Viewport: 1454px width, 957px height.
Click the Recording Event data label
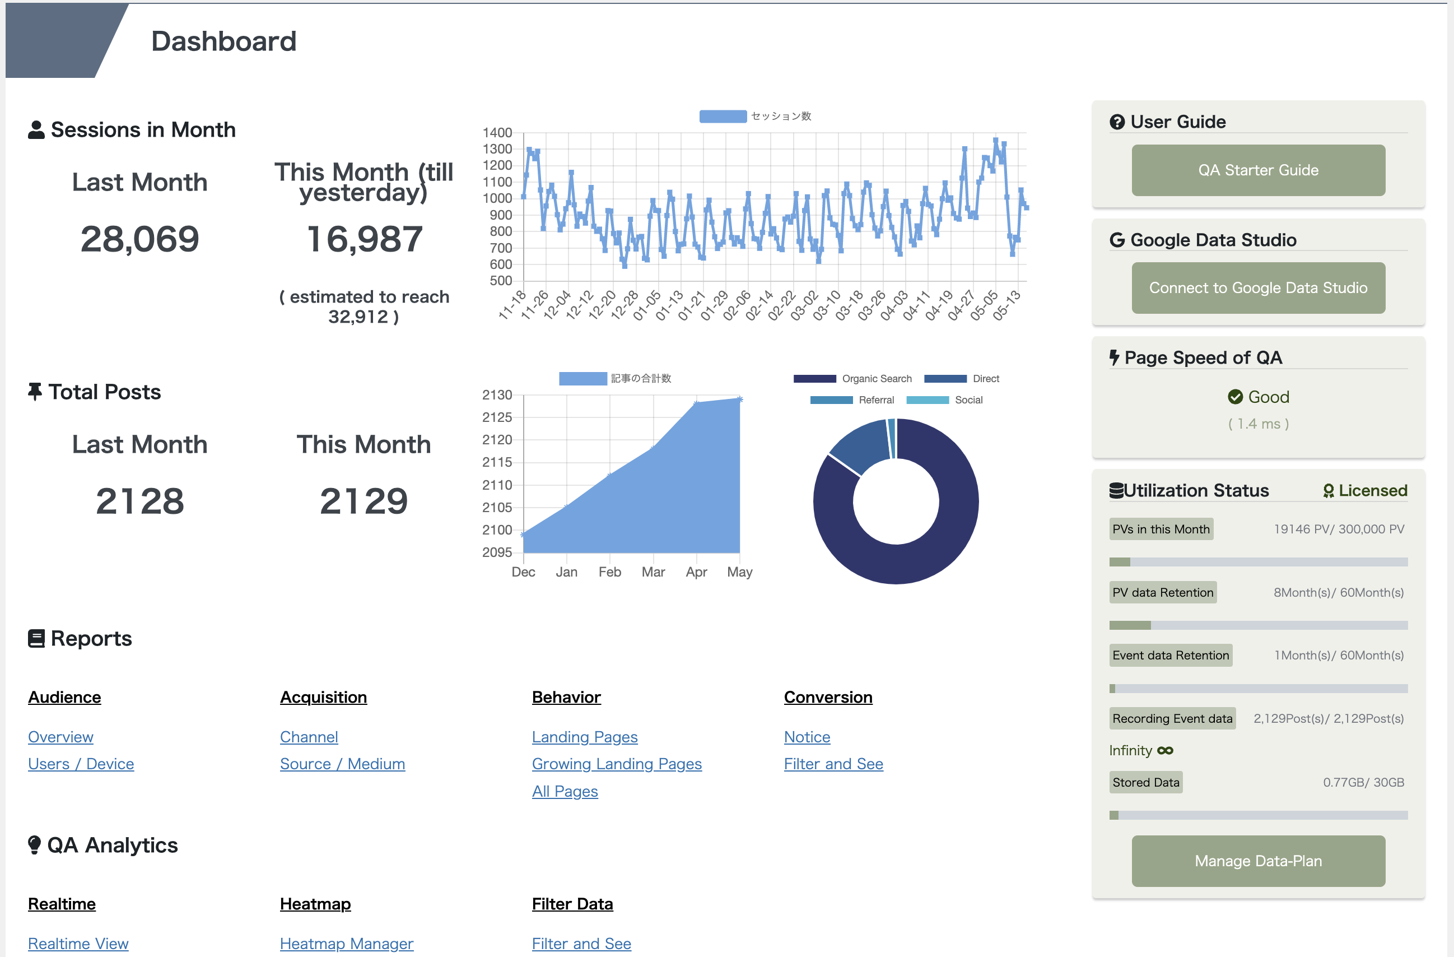click(x=1172, y=719)
